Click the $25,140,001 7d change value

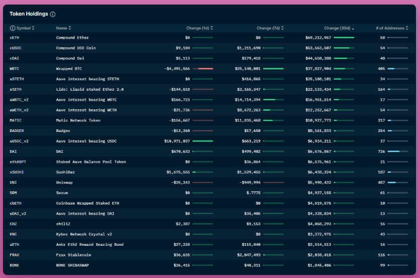tap(247, 68)
